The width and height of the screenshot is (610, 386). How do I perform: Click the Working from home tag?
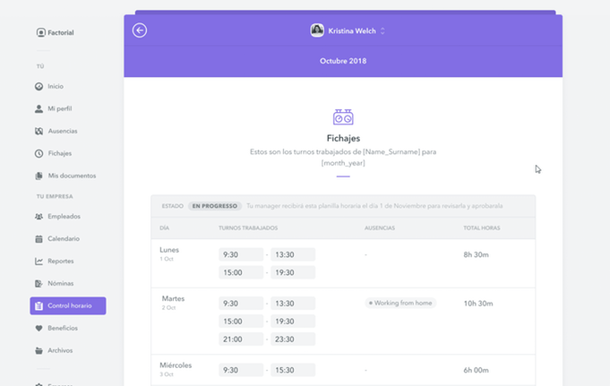400,303
